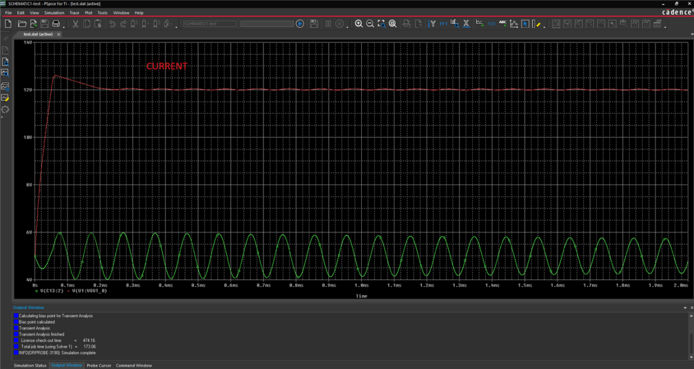Image resolution: width=694 pixels, height=369 pixels.
Task: Click sidebar view output file icon
Action: coord(5,62)
